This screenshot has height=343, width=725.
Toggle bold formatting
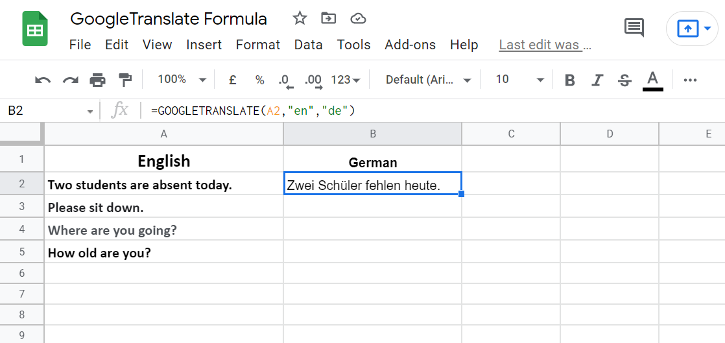(570, 80)
